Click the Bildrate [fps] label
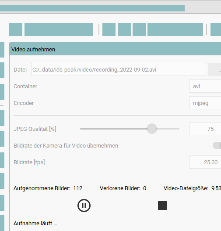Viewport: 221px width, 231px height. 29,162
